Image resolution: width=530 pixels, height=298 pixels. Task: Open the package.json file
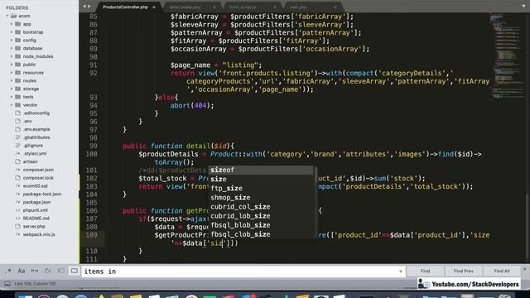36,202
